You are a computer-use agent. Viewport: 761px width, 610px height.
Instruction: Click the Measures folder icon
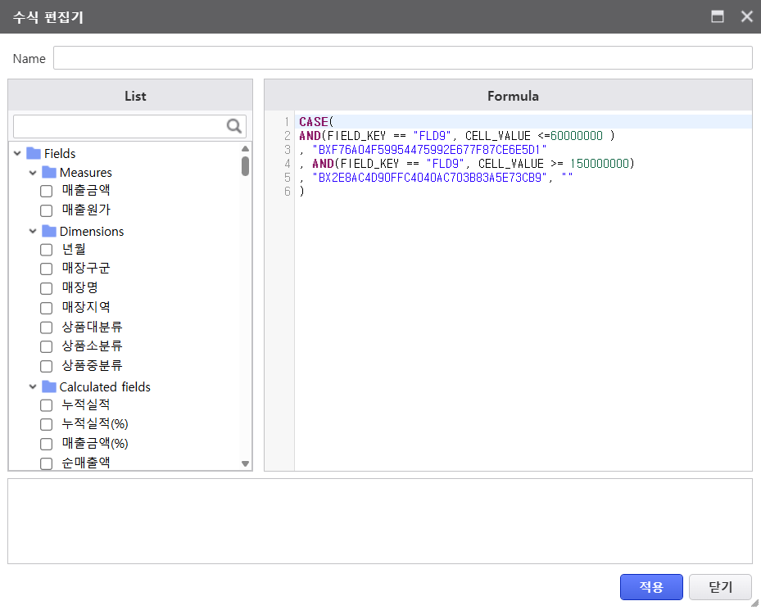(49, 173)
